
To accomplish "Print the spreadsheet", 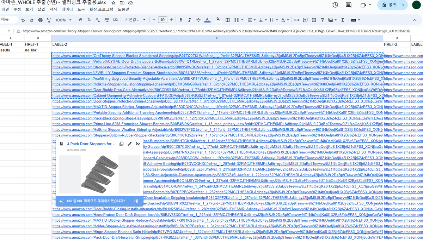I will (x=40, y=20).
